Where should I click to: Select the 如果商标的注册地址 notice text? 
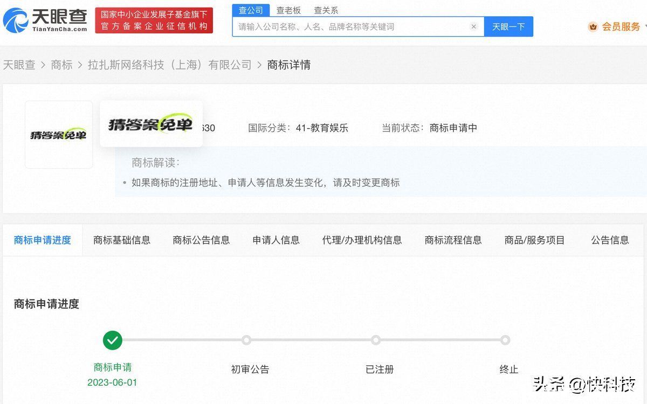click(x=266, y=183)
